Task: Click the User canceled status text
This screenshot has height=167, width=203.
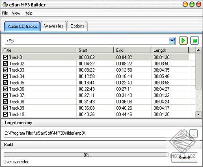Action: pos(16,162)
